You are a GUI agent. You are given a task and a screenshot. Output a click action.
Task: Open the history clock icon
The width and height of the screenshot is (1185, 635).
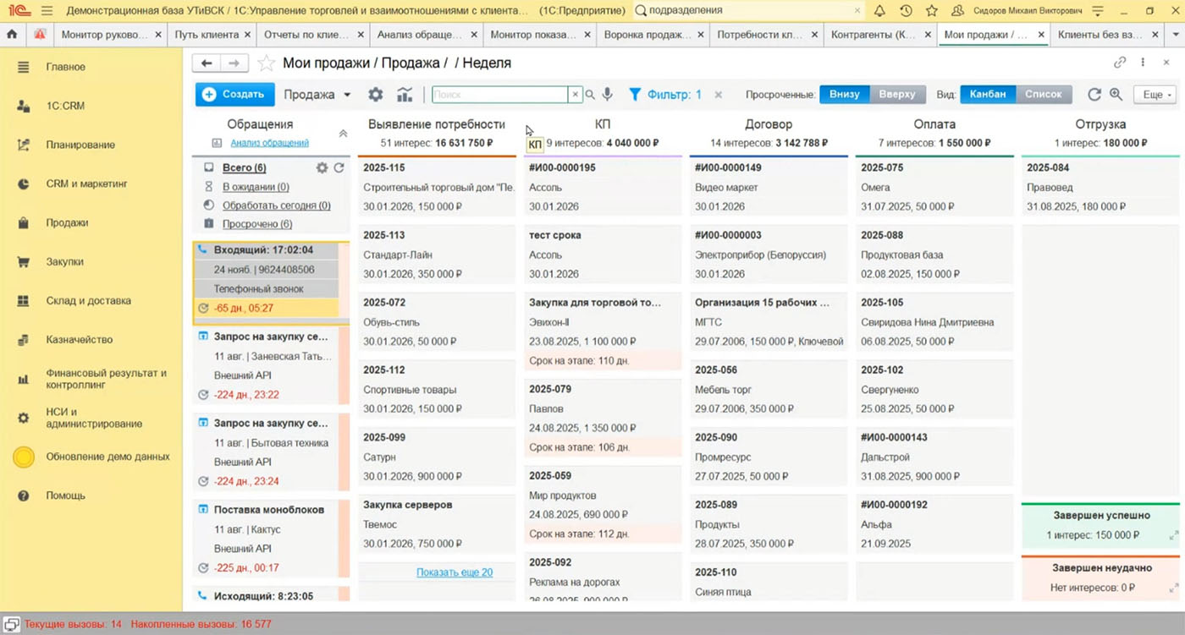point(906,11)
